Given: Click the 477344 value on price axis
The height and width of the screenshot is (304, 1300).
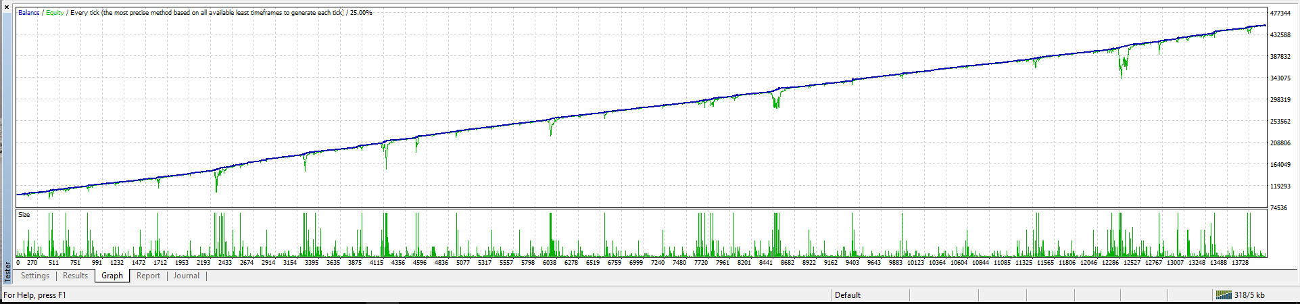Looking at the screenshot, I should tap(1280, 14).
